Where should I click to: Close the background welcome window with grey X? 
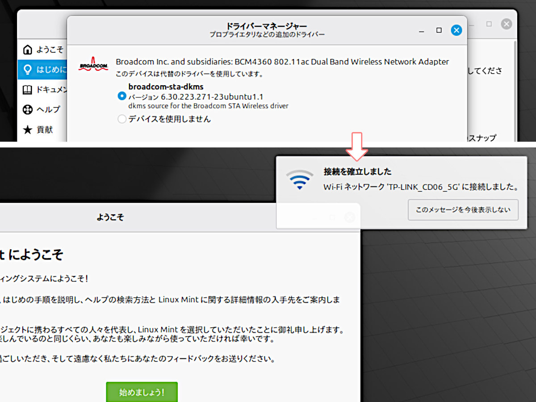point(506,24)
